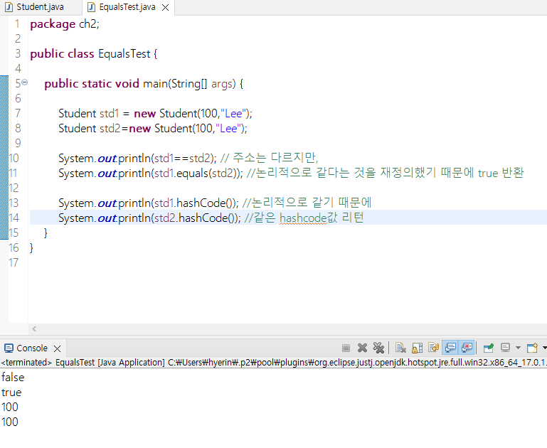547x448 pixels.
Task: Click the 'true 반환' comment on line 11
Action: click(x=501, y=173)
